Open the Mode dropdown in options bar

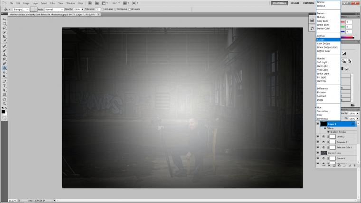click(x=54, y=10)
